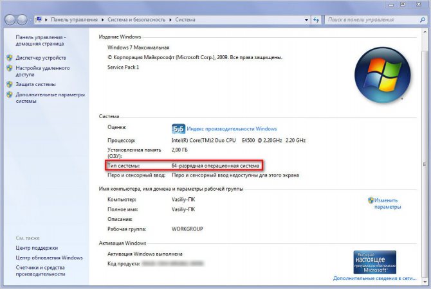The height and width of the screenshot is (289, 431).
Task: Select Система breadcrumb segment
Action: 185,20
